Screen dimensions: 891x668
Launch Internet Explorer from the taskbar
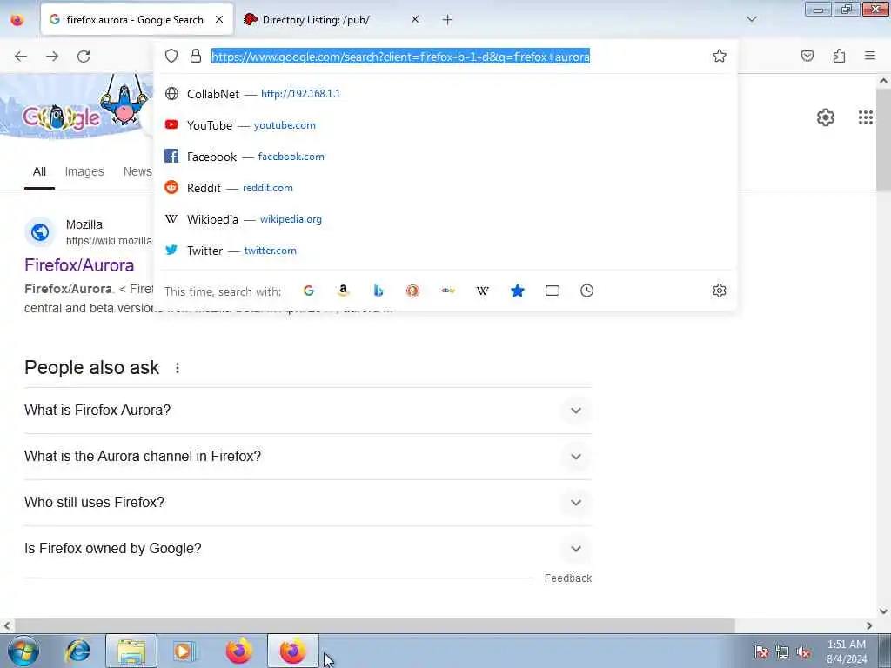point(77,651)
